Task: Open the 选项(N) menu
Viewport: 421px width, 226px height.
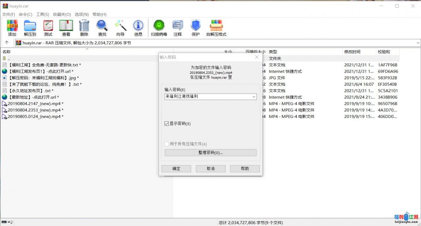Action: pyautogui.click(x=82, y=14)
